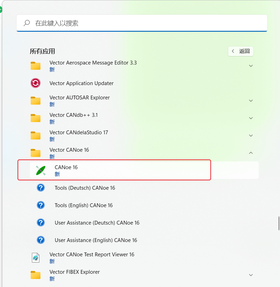Open Tools (English) CANoe 16 help icon
The height and width of the screenshot is (287, 280).
[x=41, y=205]
